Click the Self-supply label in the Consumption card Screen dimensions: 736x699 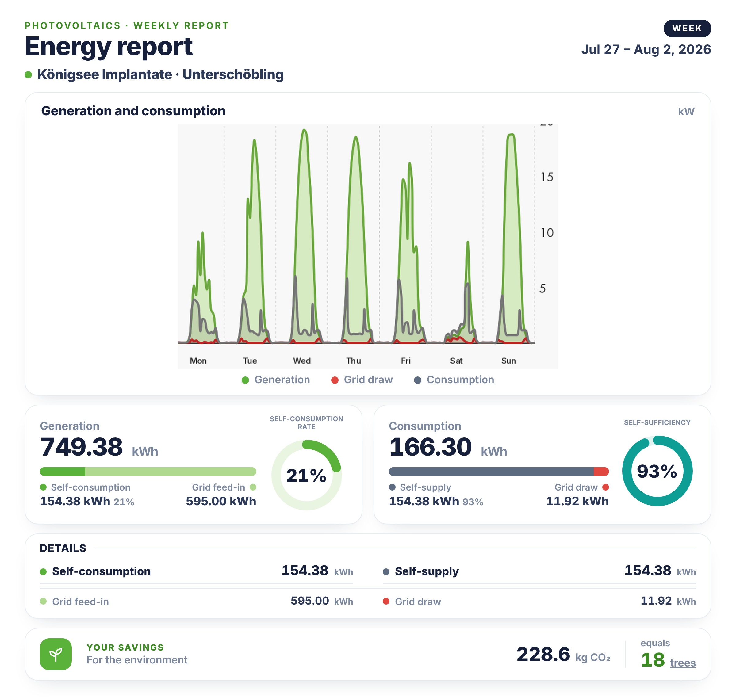(425, 487)
